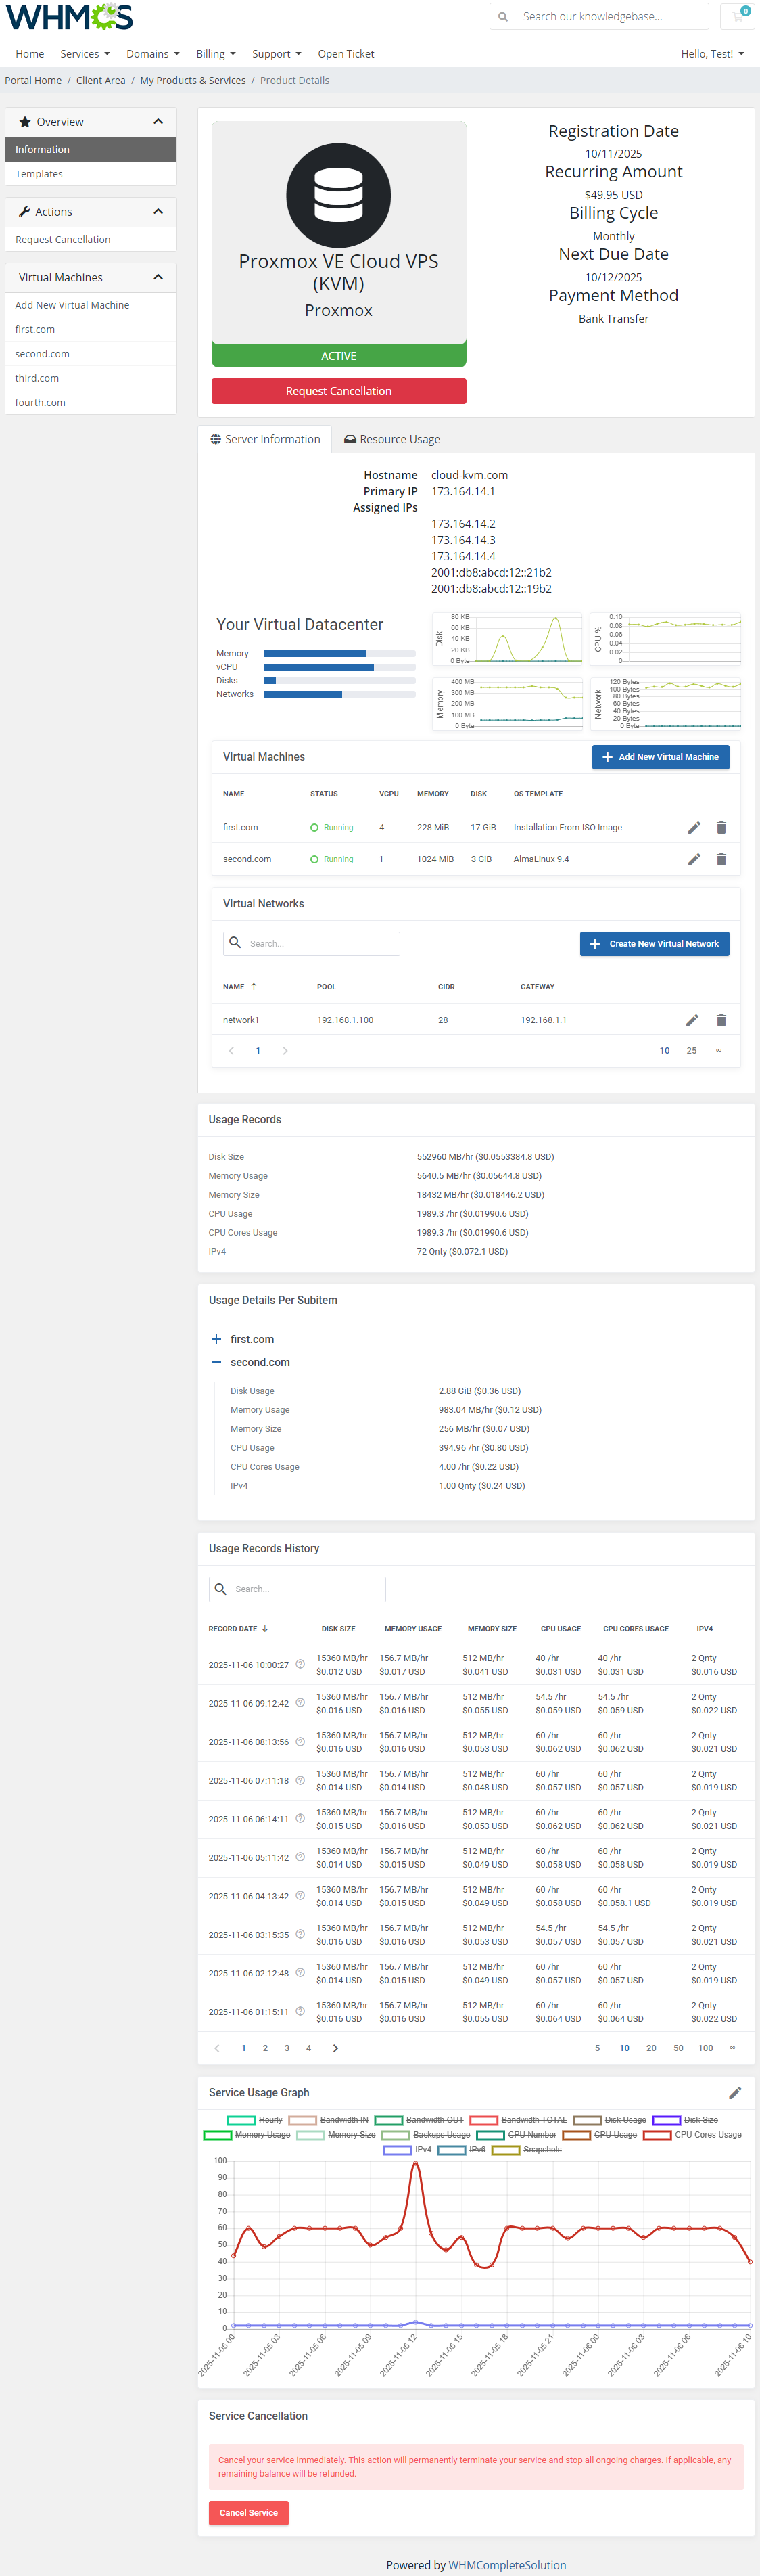Viewport: 760px width, 2576px height.
Task: Toggle Bandwidth TOTAL series in legend
Action: 519,2120
